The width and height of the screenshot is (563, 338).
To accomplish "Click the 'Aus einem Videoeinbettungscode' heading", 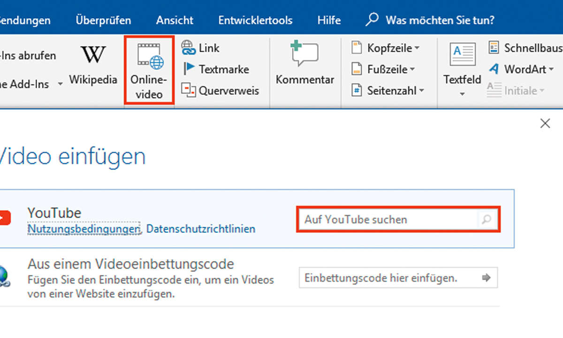I will (131, 263).
